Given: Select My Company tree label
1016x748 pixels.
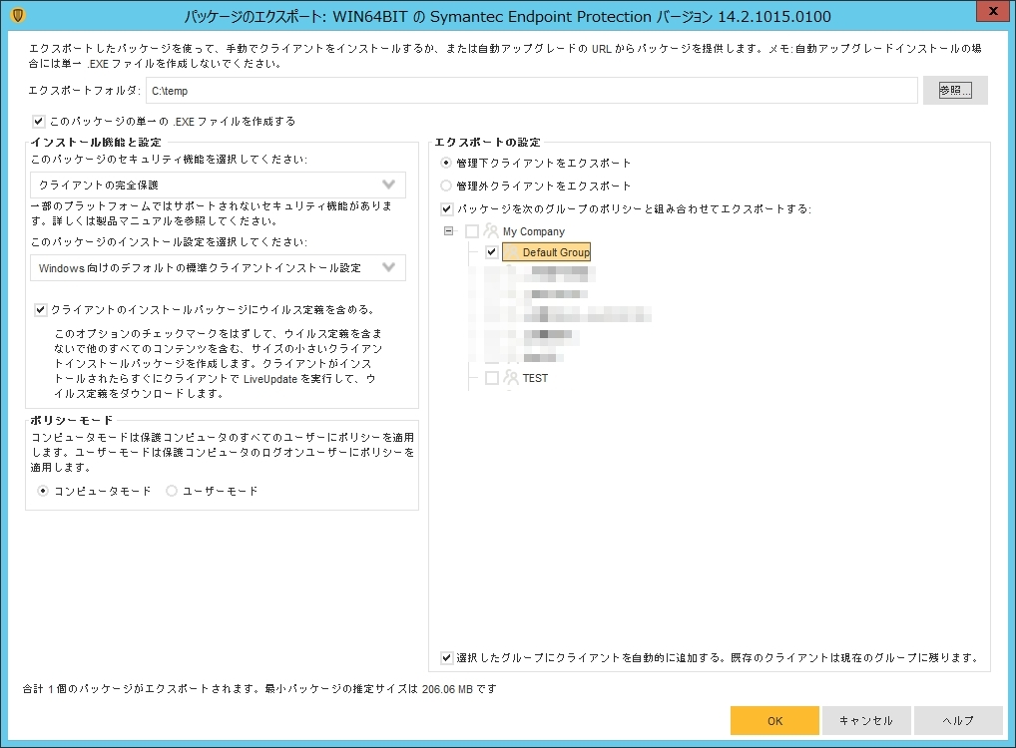Looking at the screenshot, I should [534, 231].
